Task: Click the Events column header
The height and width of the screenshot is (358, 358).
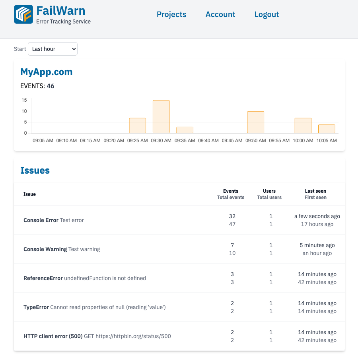Action: (x=231, y=191)
